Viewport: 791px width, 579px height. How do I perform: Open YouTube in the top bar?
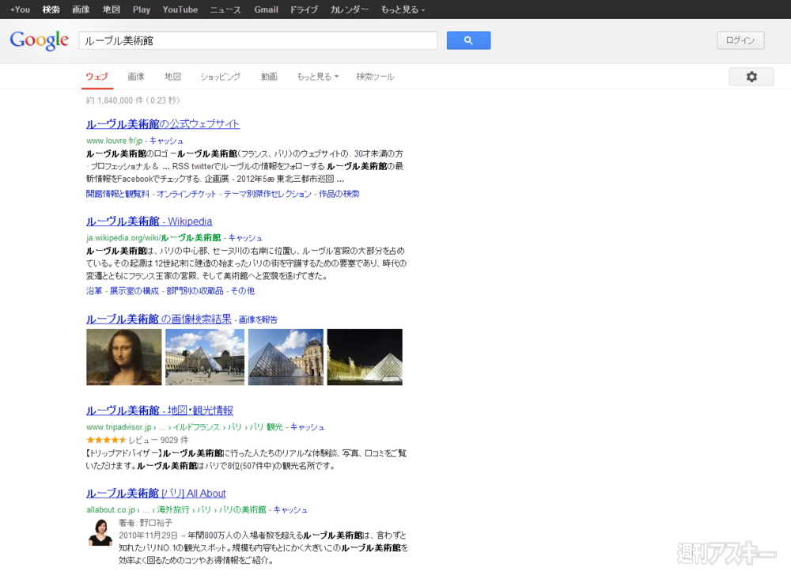[x=180, y=9]
